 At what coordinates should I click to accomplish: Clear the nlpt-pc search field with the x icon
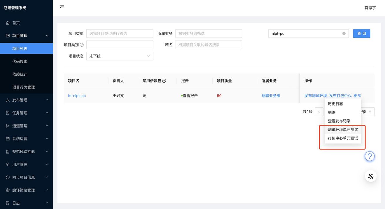tap(344, 34)
